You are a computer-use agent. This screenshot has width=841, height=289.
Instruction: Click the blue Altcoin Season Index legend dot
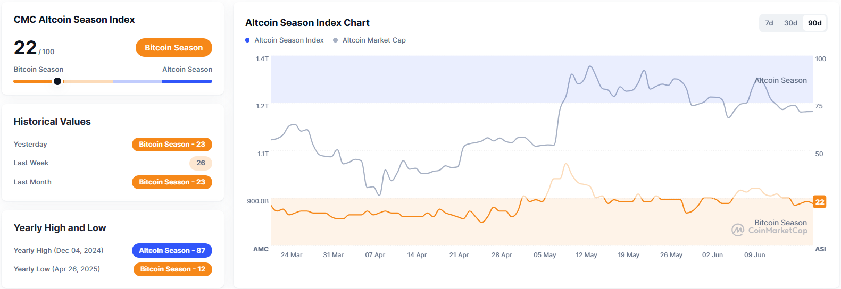247,40
